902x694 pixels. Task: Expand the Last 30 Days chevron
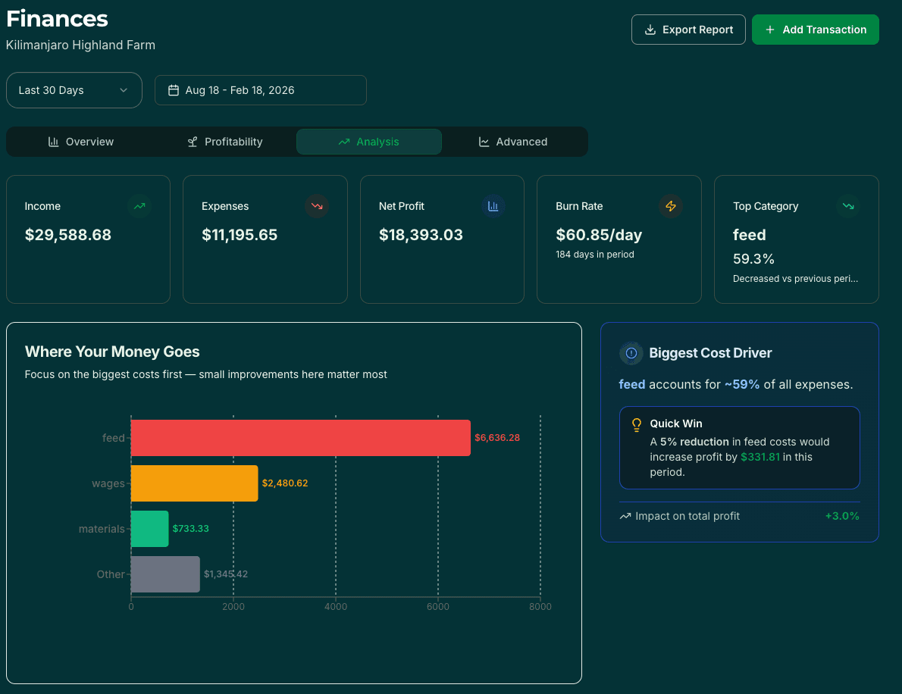124,90
